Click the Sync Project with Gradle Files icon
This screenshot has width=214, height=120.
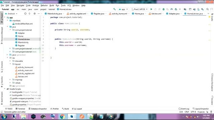194,9
